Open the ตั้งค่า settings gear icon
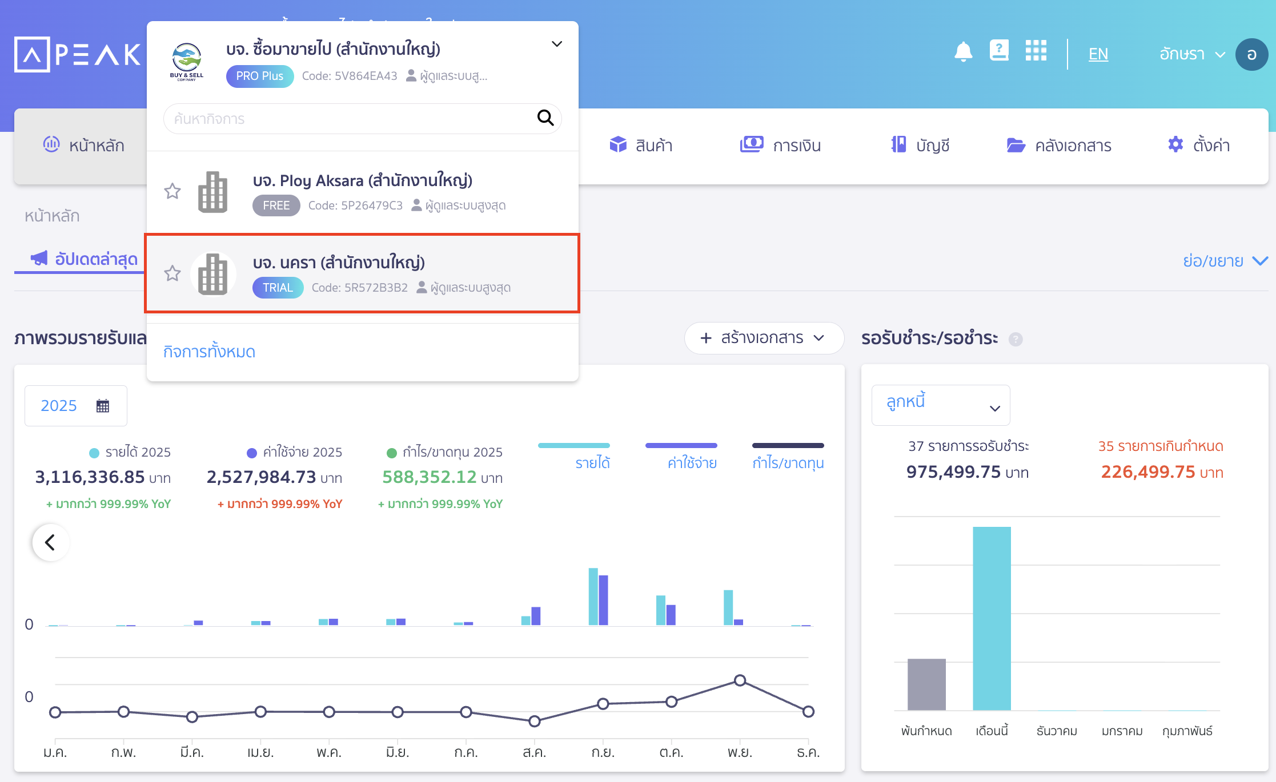Image resolution: width=1276 pixels, height=782 pixels. pyautogui.click(x=1175, y=144)
